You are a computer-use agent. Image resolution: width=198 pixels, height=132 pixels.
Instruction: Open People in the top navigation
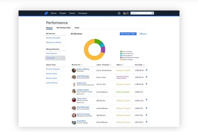(63, 13)
